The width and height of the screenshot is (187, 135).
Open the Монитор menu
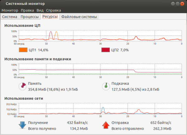point(10,10)
